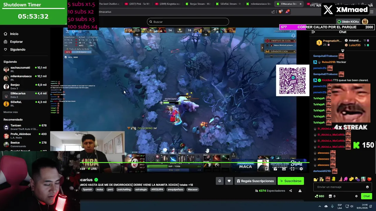Open picture-in-picture mini player
The image size is (376, 211).
(x=267, y=169)
